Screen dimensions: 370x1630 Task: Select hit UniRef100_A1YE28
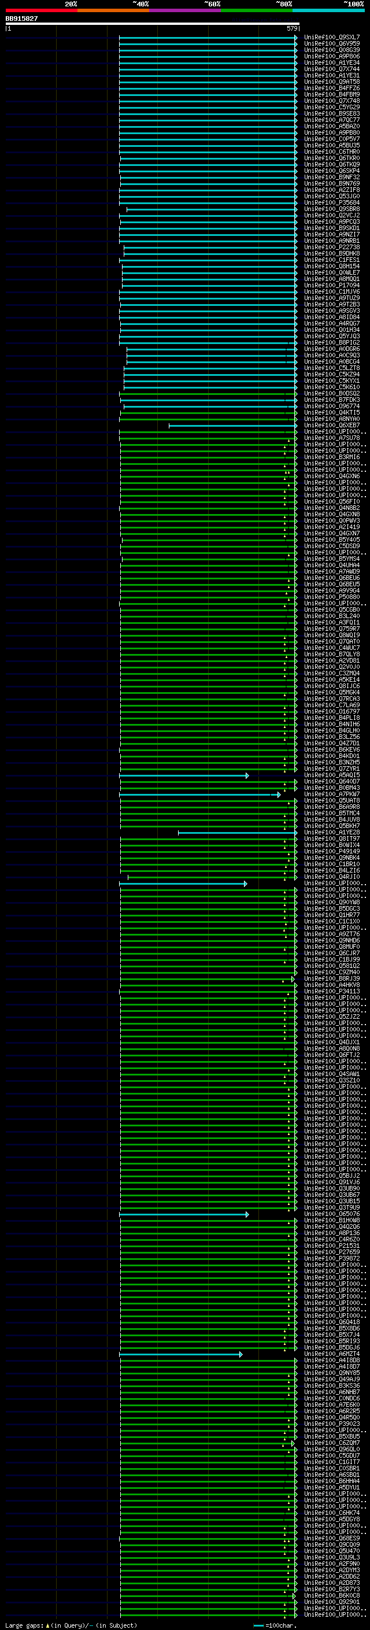click(x=332, y=833)
